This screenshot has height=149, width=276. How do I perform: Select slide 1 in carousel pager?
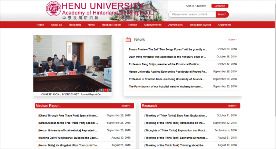click(102, 90)
